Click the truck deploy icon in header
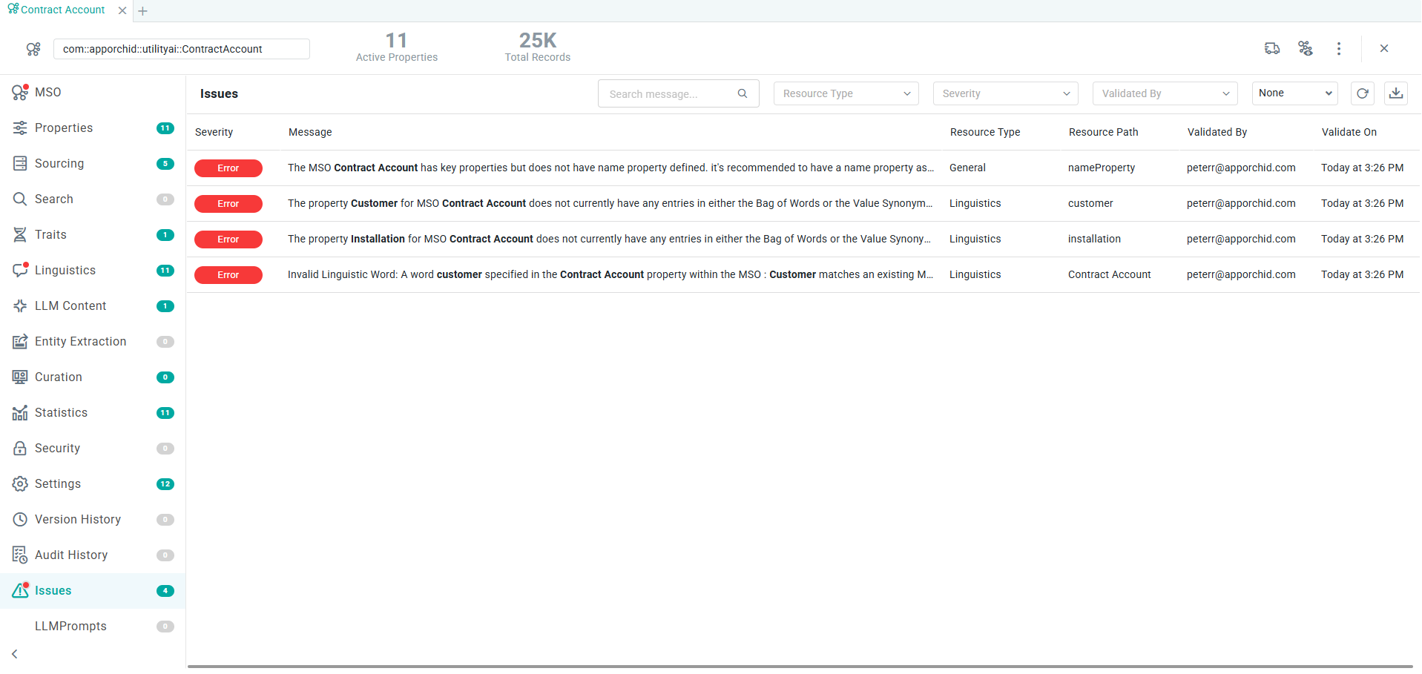This screenshot has width=1422, height=674. 1271,49
